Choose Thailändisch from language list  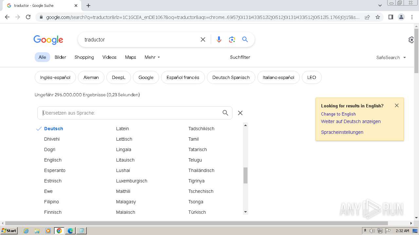201,170
